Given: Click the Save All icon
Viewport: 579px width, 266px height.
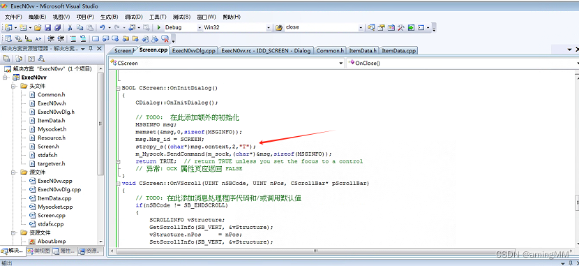Looking at the screenshot, I should point(58,27).
